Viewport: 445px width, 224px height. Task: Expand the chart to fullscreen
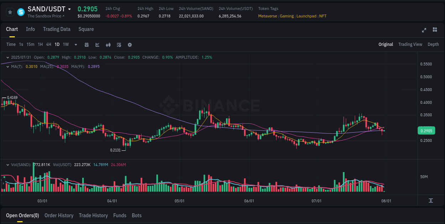[x=424, y=30]
